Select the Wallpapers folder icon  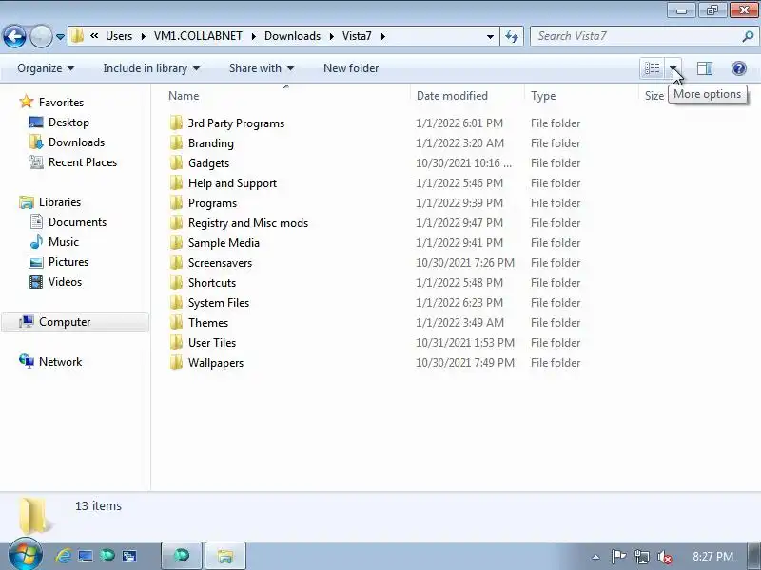click(177, 362)
